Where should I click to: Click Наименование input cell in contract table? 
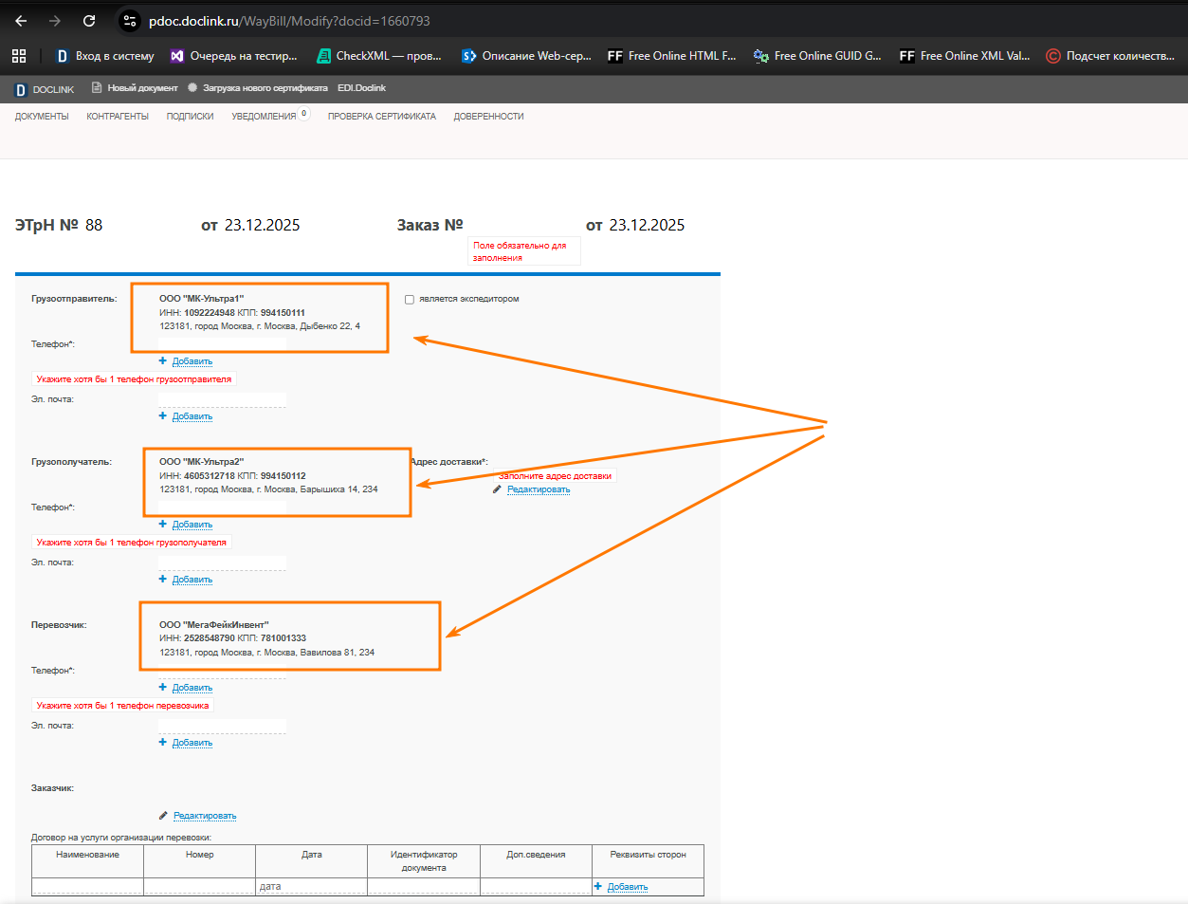tap(87, 887)
